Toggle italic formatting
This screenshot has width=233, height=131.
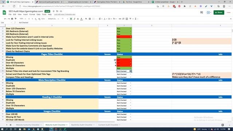(74, 19)
